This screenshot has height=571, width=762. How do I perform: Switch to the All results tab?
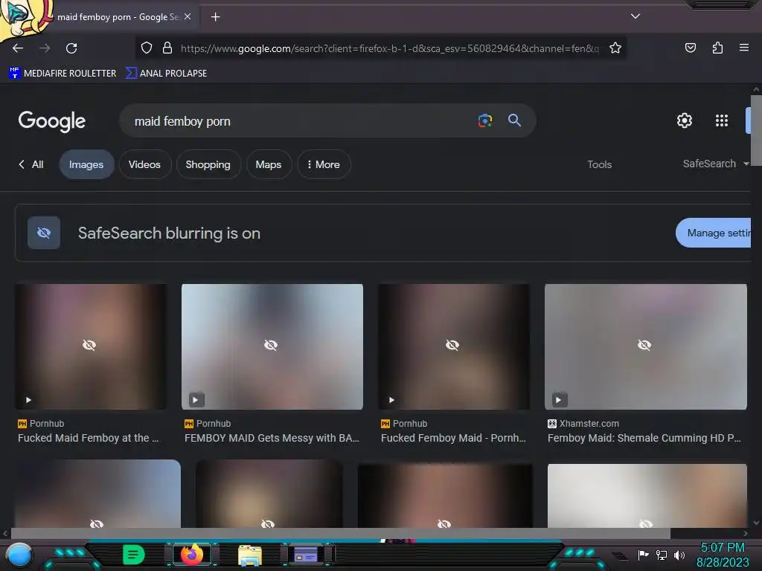[x=31, y=164]
